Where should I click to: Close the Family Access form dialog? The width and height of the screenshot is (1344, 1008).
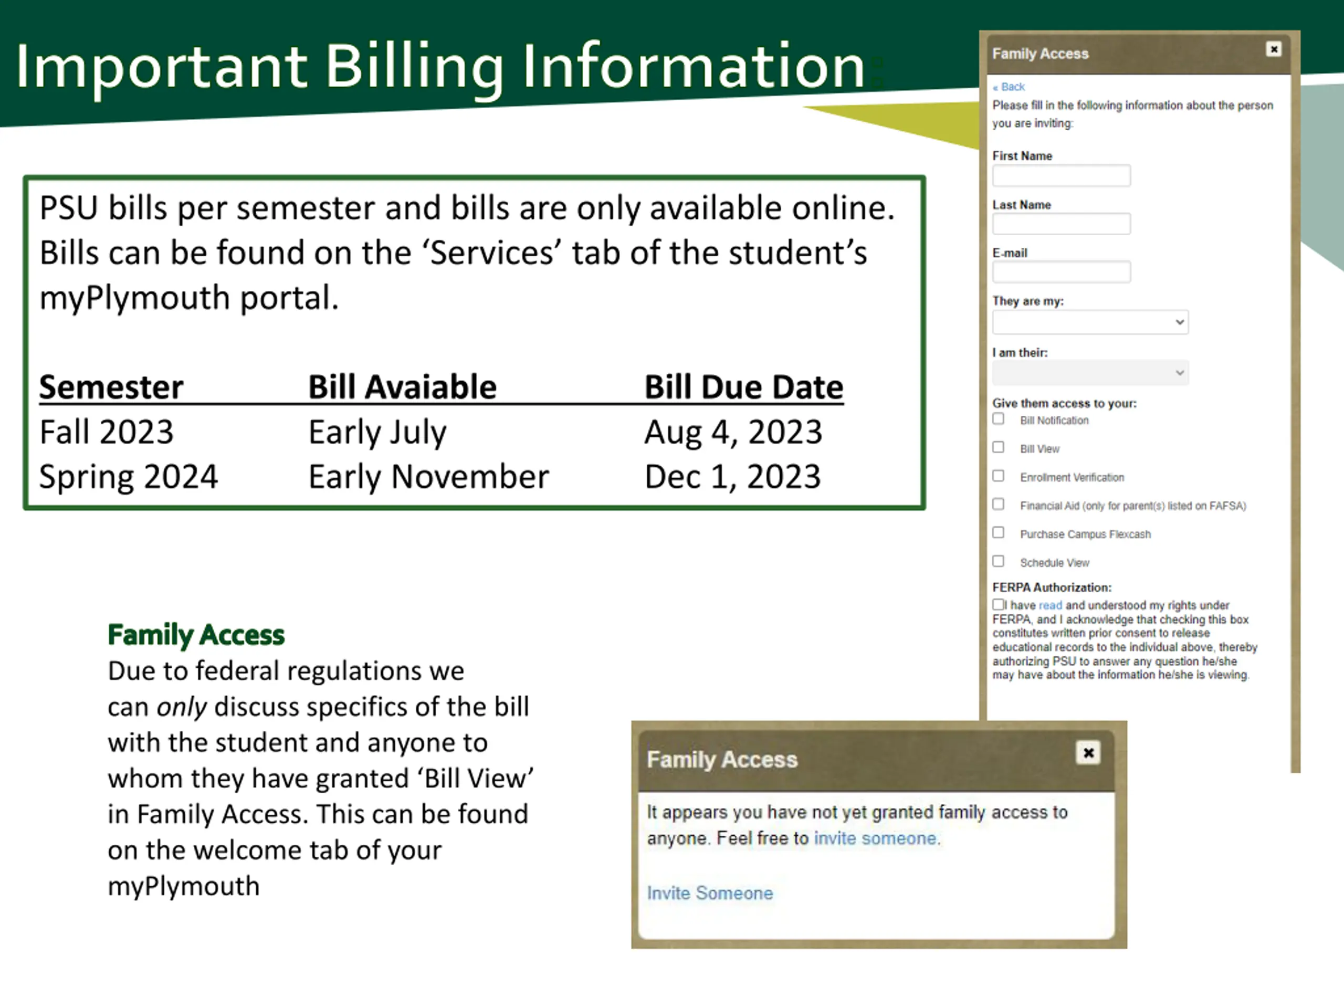click(x=1274, y=49)
